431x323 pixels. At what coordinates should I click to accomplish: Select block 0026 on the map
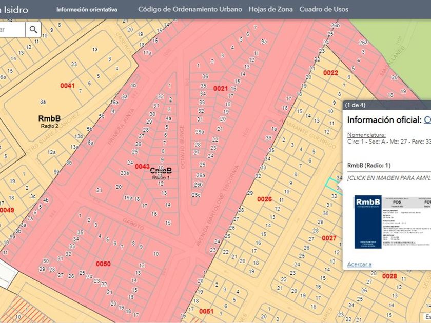264,199
